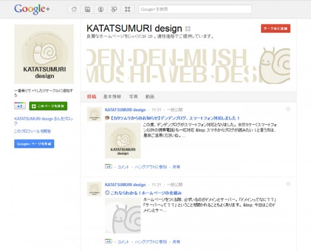Click the verified badge beside page title
Image resolution: width=311 pixels, height=251 pixels.
click(188, 29)
